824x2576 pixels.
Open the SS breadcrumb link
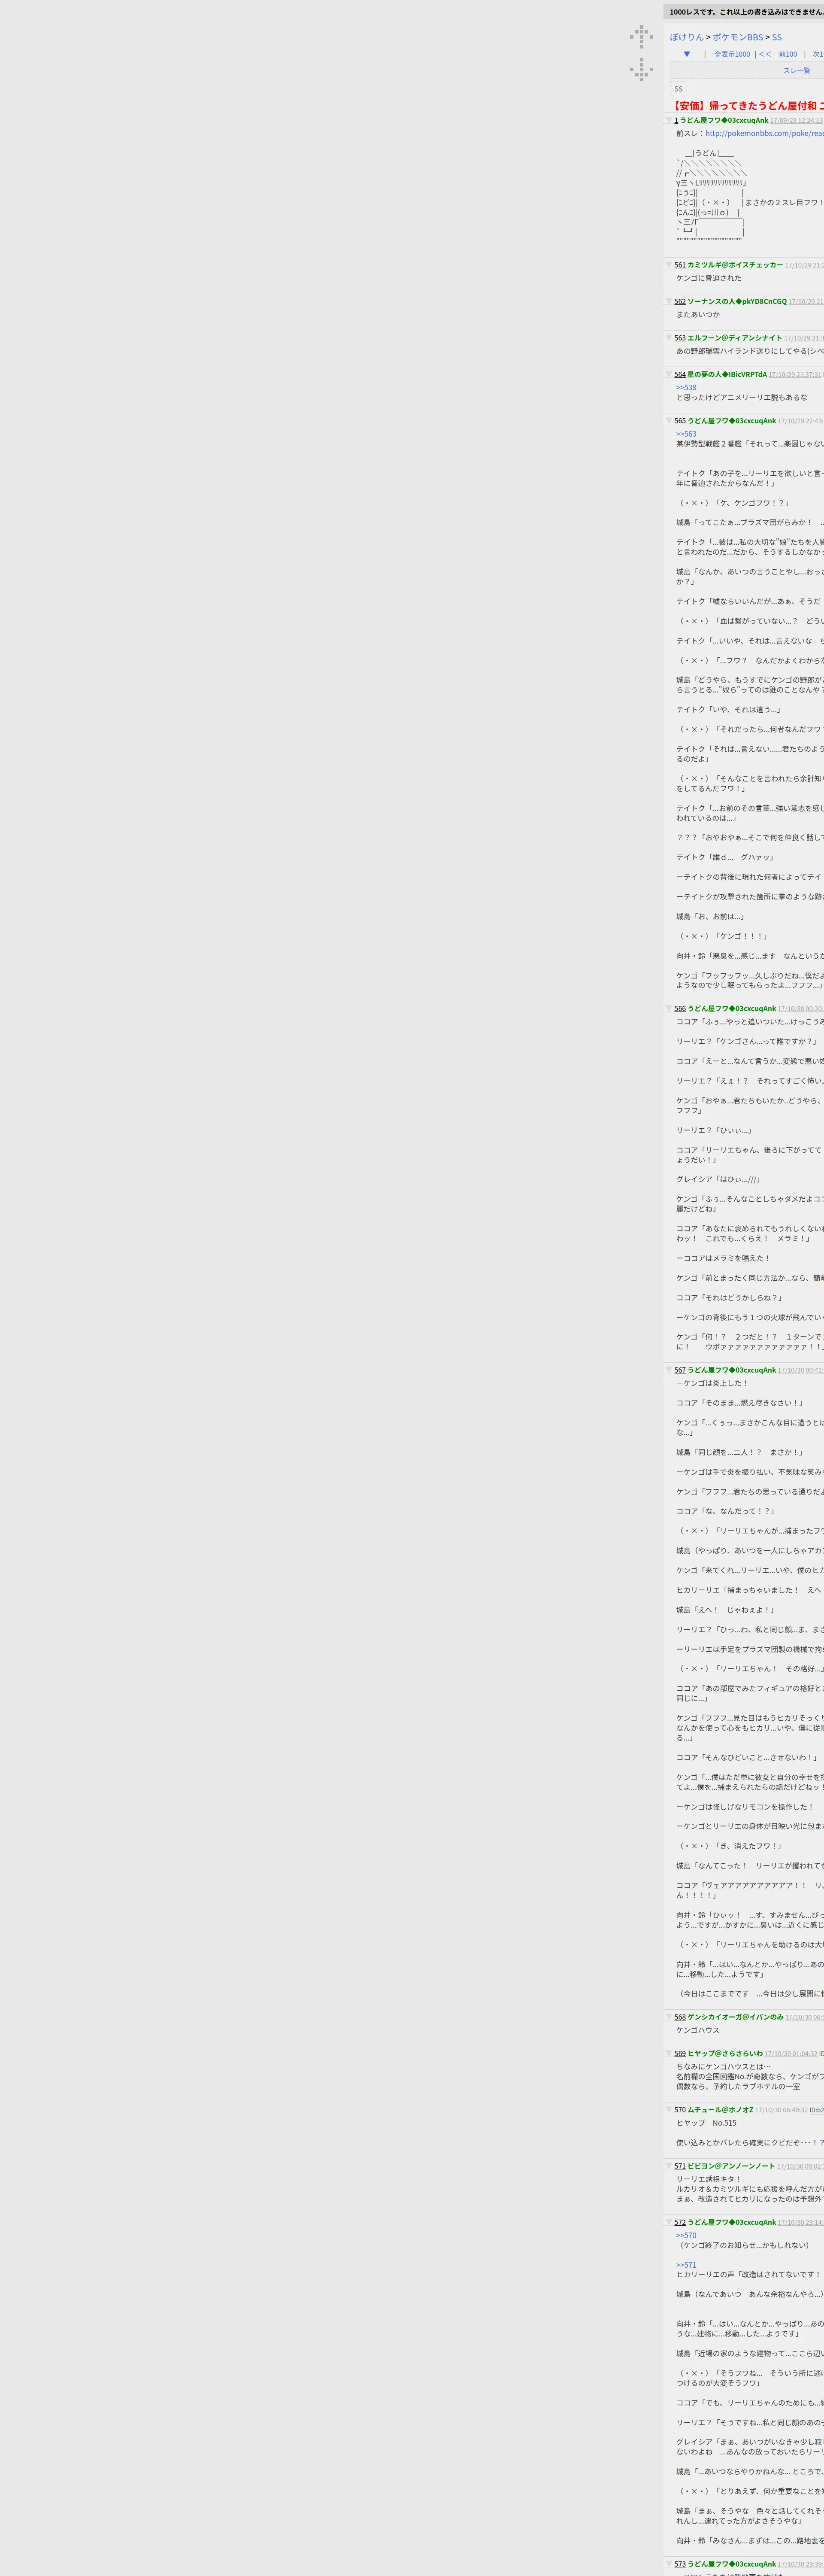tap(777, 37)
